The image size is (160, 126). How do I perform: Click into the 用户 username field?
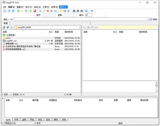click(49, 15)
